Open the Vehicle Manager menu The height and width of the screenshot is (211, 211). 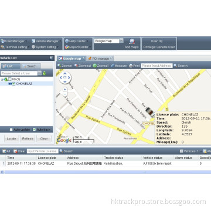pyautogui.click(x=46, y=41)
